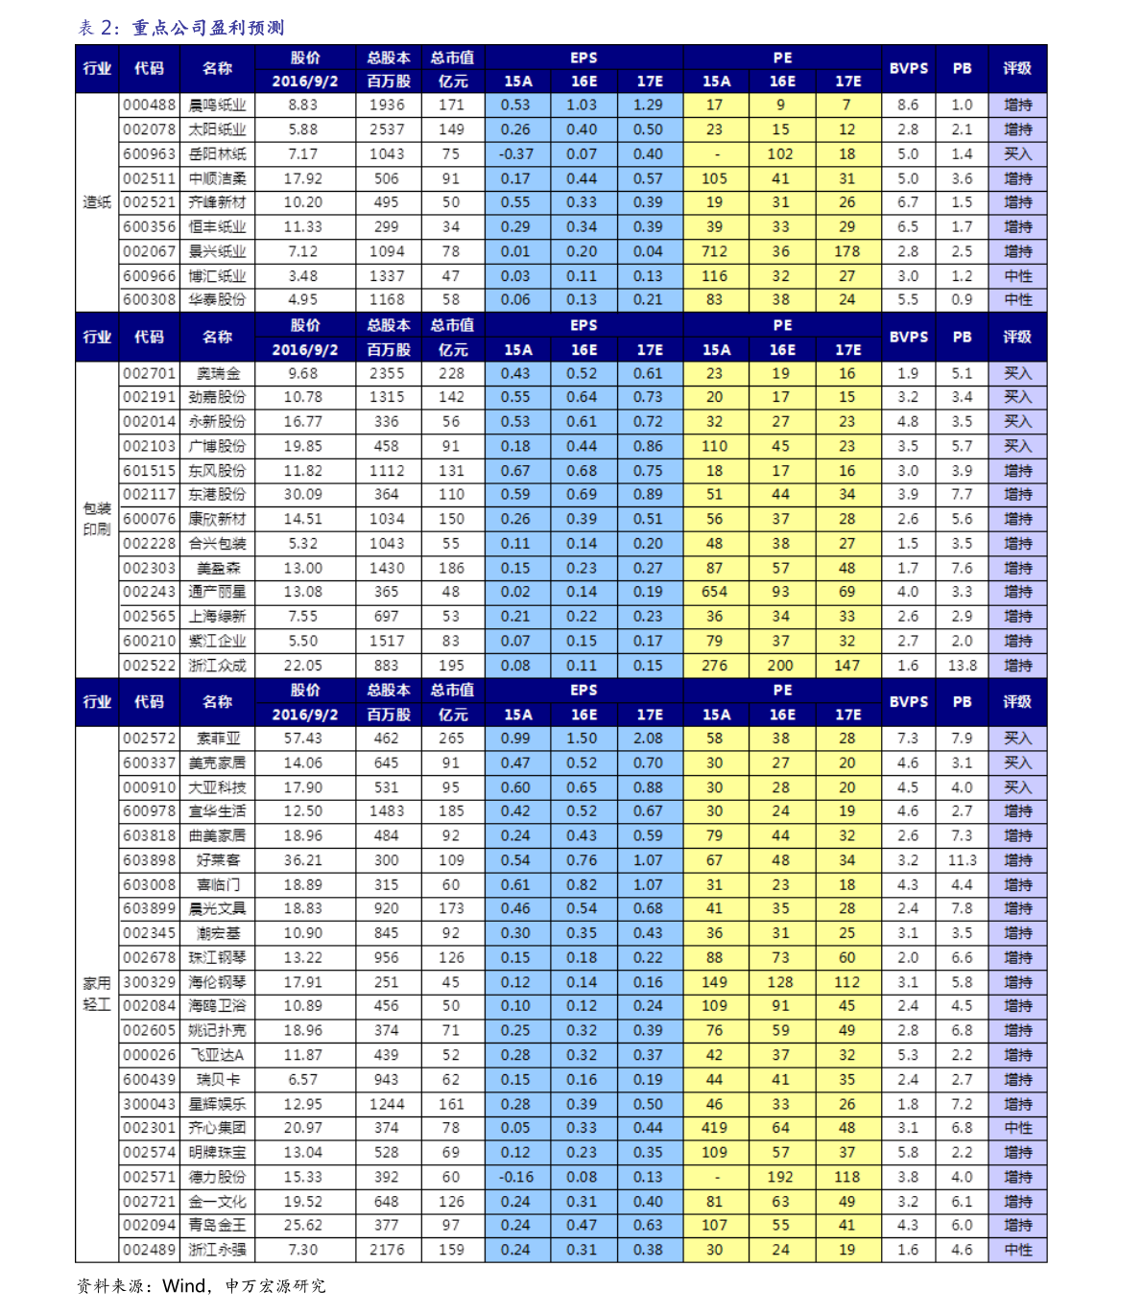The image size is (1143, 1314).
Task: Click 通产丽星 15A PE value 654
Action: click(x=715, y=592)
